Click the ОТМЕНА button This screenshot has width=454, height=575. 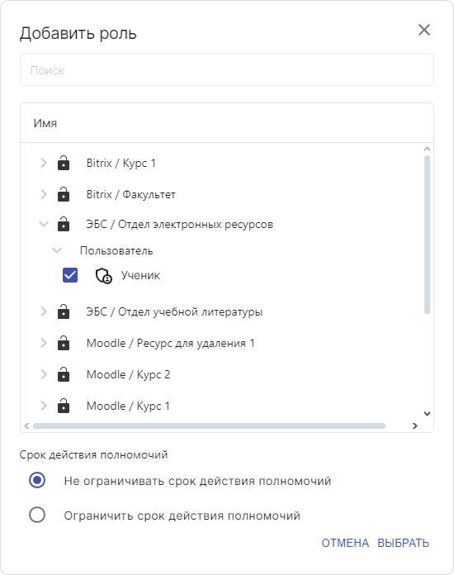345,543
